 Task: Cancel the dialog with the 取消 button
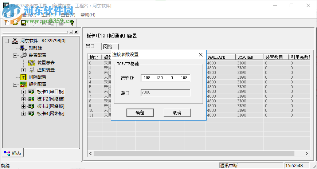coord(177,113)
